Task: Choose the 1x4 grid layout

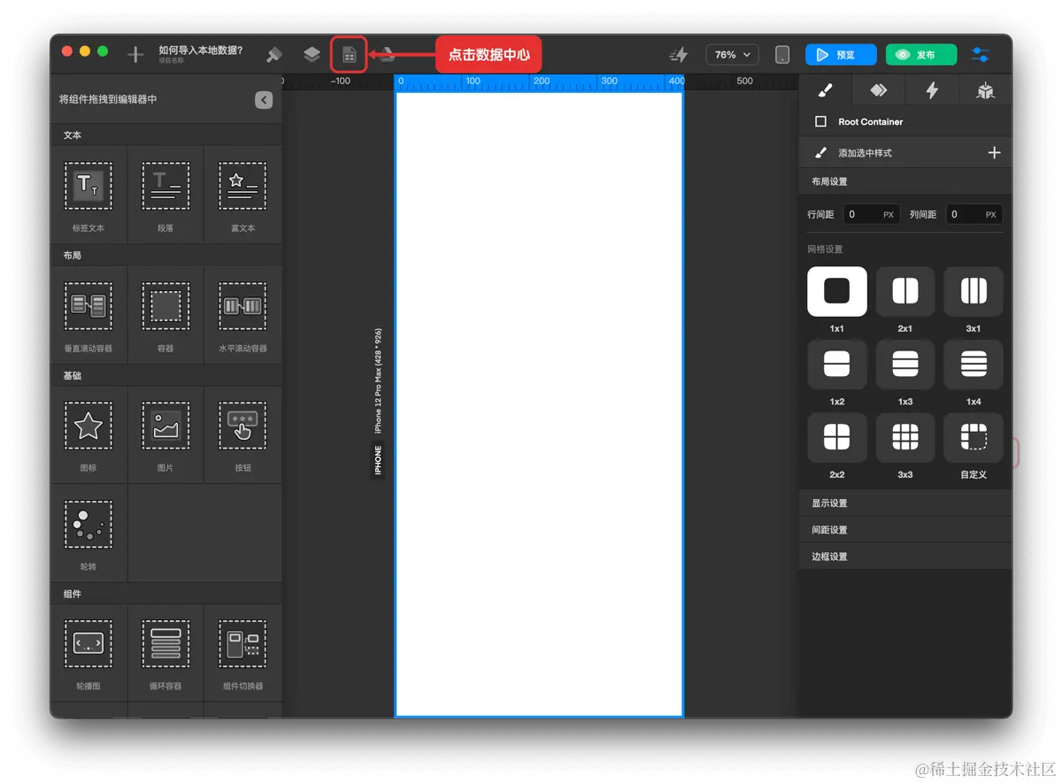Action: click(x=973, y=365)
